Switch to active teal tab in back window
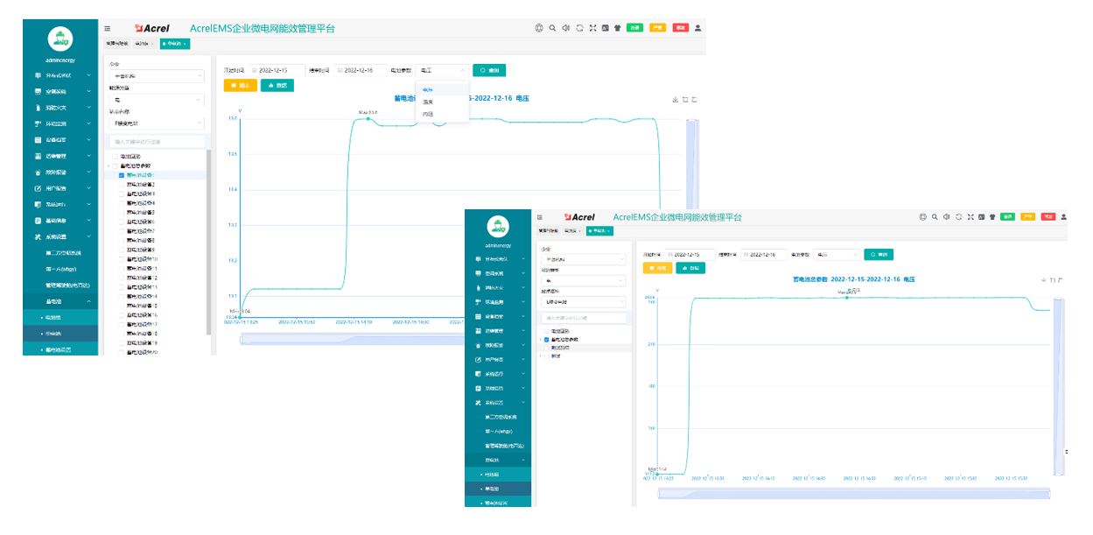 (x=175, y=44)
